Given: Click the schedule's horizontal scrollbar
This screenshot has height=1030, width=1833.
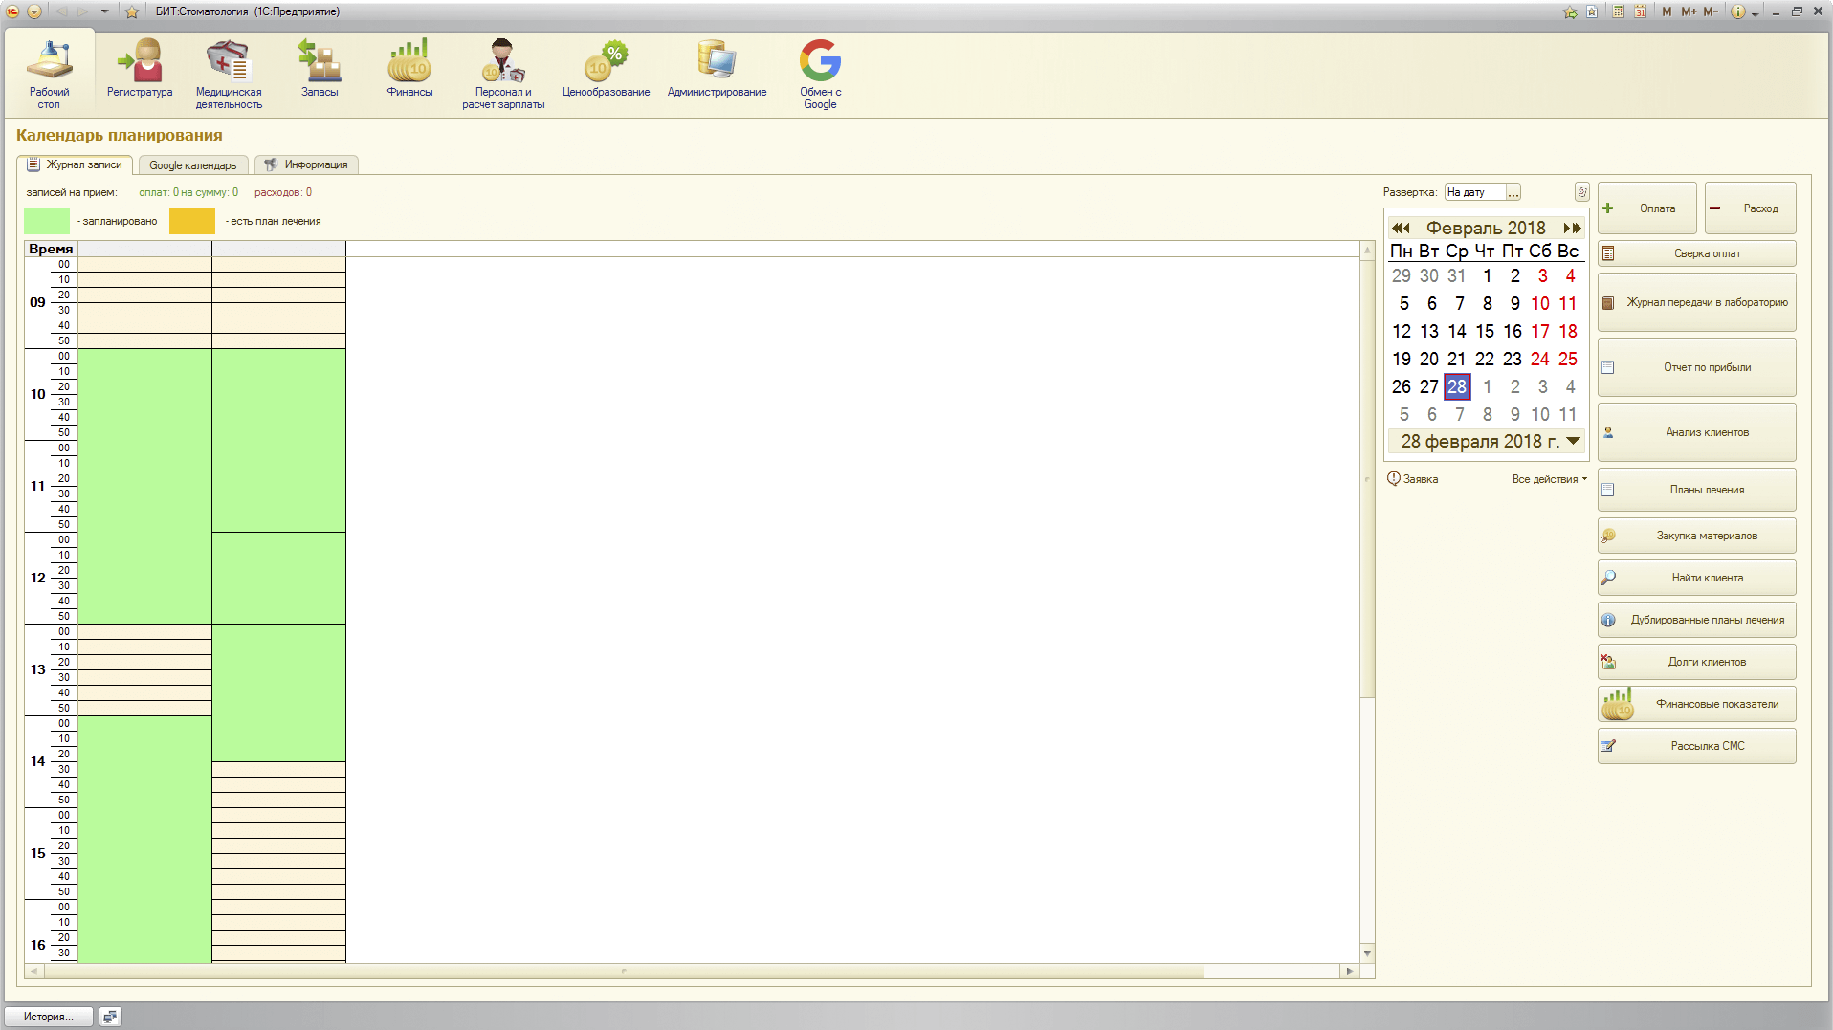Looking at the screenshot, I should coord(622,971).
